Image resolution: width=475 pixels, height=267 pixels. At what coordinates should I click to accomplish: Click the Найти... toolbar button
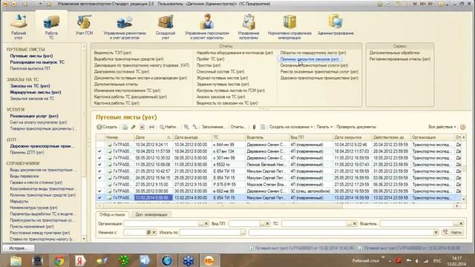pyautogui.click(x=168, y=127)
